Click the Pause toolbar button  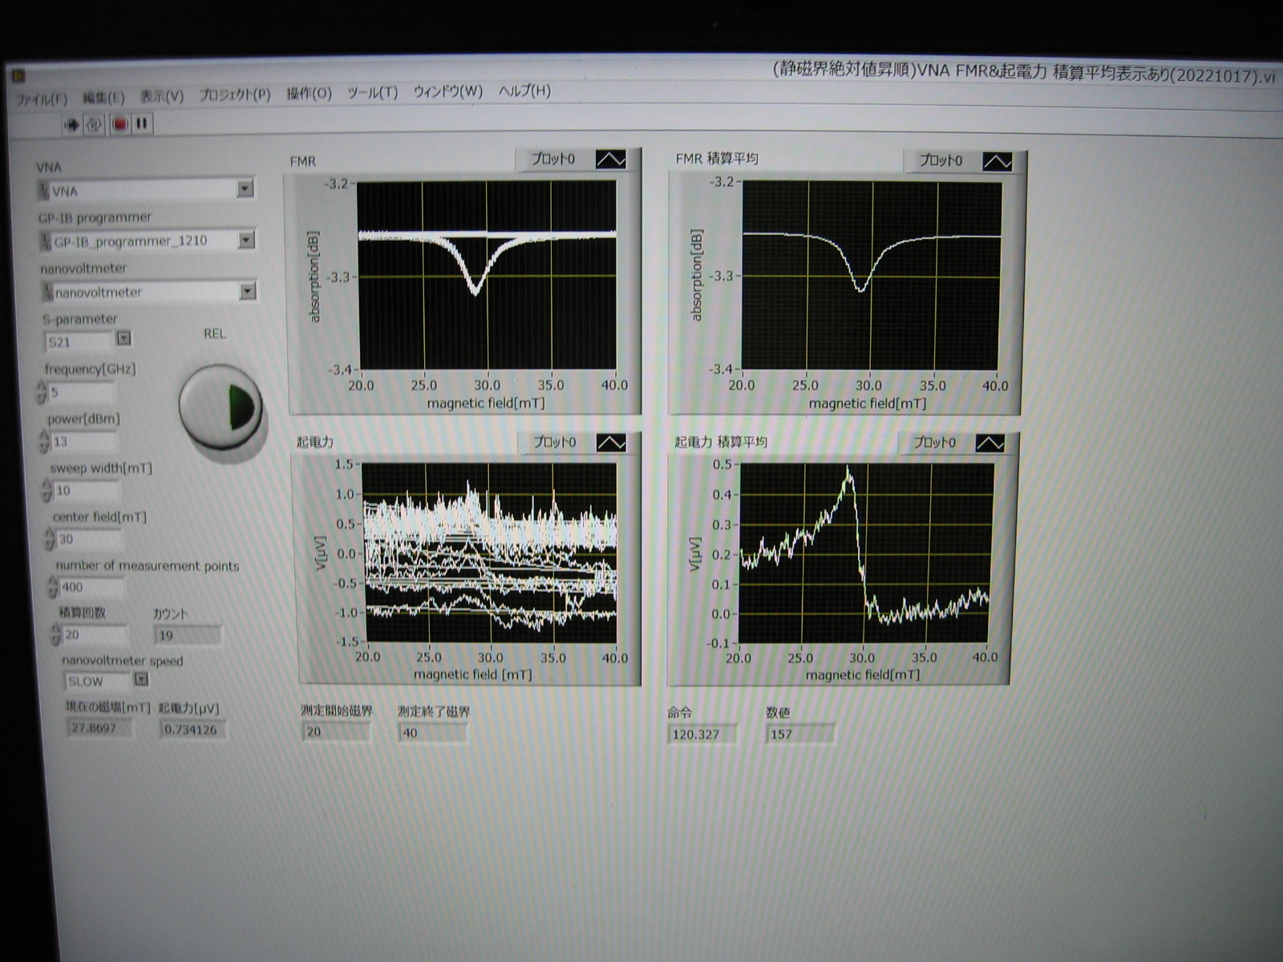click(x=142, y=123)
